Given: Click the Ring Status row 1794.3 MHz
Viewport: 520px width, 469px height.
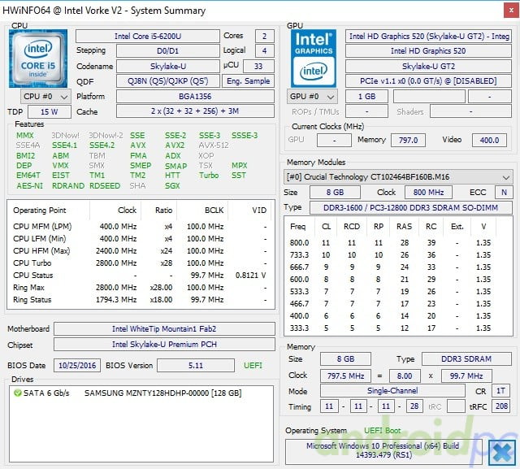Looking at the screenshot, I should point(141,299).
